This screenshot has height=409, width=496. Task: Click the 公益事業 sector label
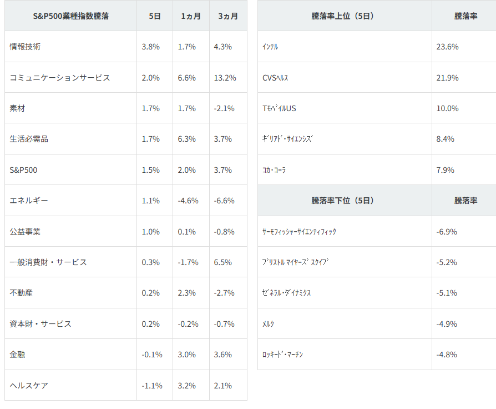(25, 231)
